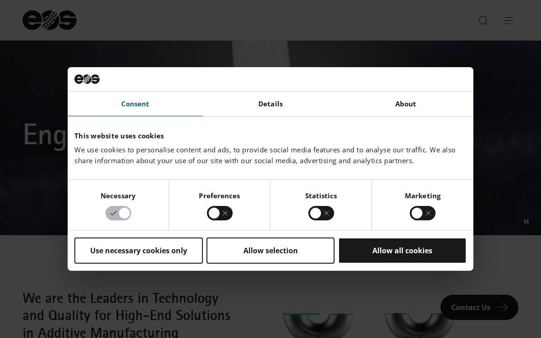The width and height of the screenshot is (541, 338).
Task: Click Allow all cookies
Action: point(402,251)
